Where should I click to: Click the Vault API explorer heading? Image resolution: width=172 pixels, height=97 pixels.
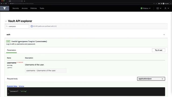pos(20,21)
